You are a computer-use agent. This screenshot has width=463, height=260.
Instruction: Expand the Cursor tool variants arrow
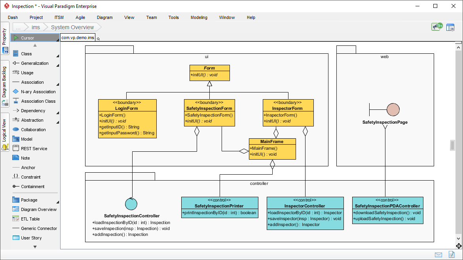(x=58, y=40)
